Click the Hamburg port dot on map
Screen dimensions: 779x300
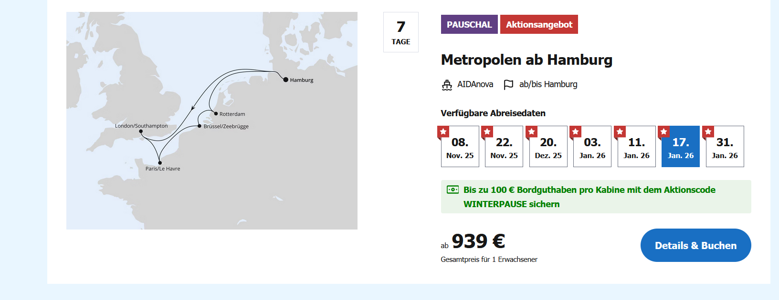[285, 80]
